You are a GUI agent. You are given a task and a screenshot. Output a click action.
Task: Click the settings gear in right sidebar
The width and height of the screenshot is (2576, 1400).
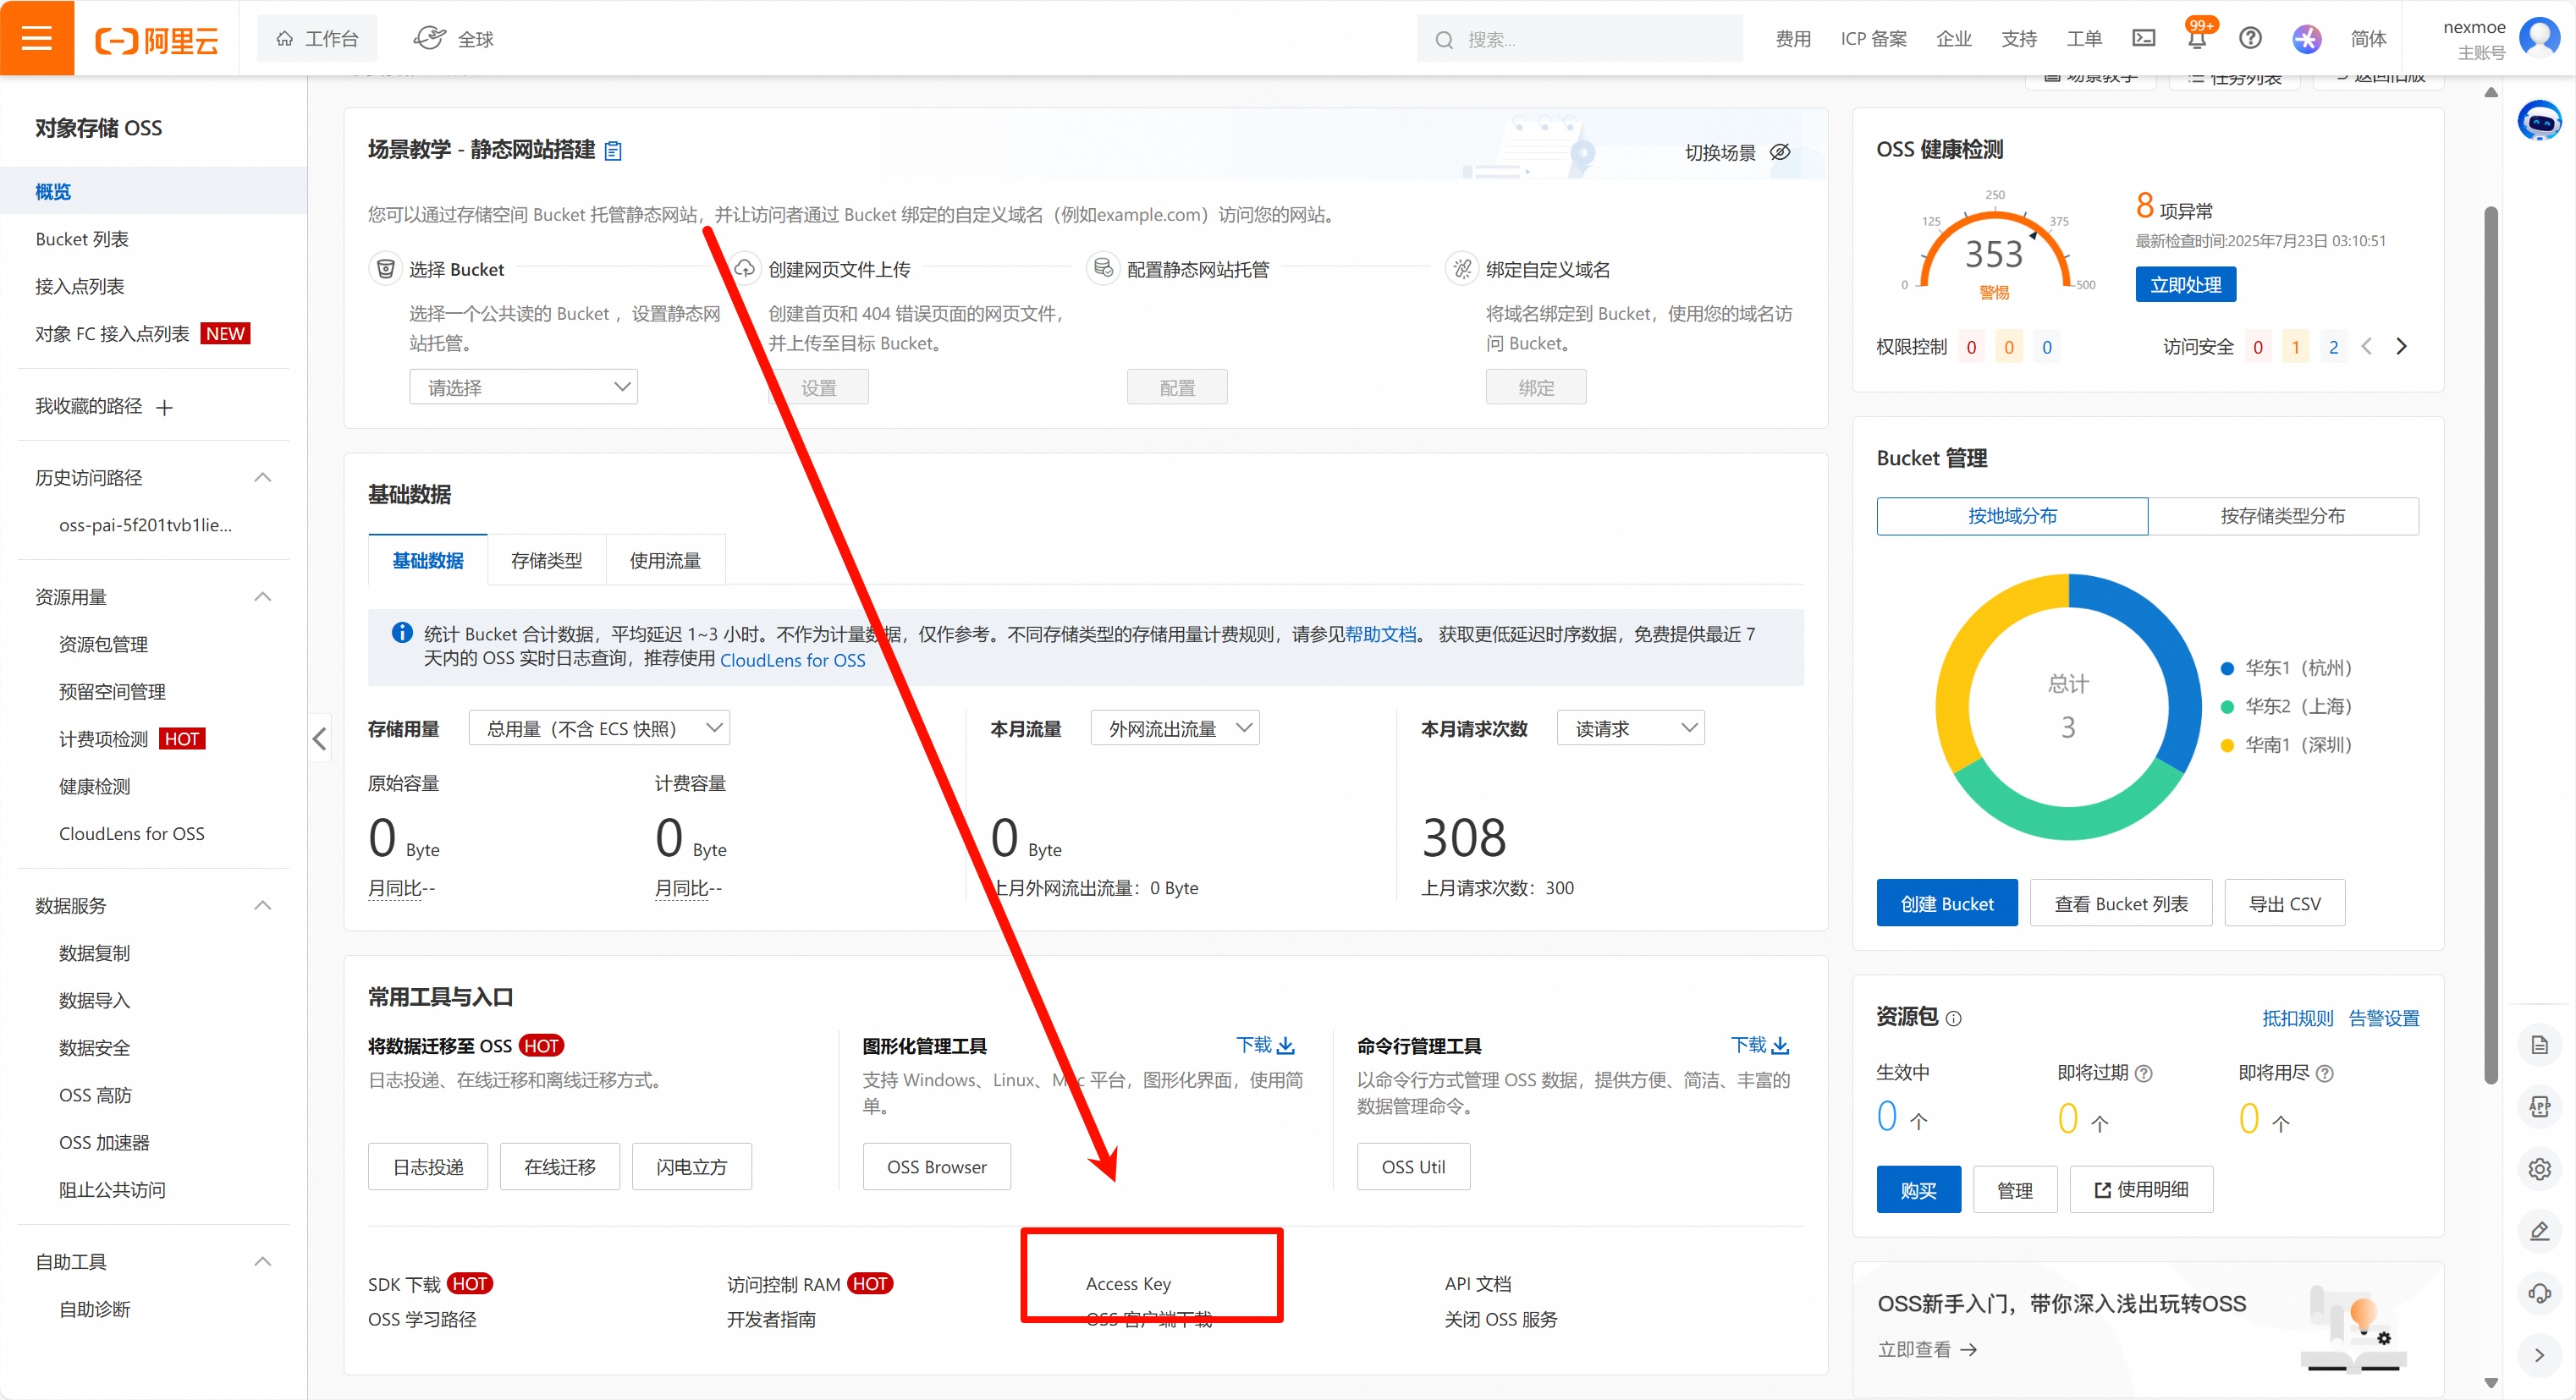2539,1168
